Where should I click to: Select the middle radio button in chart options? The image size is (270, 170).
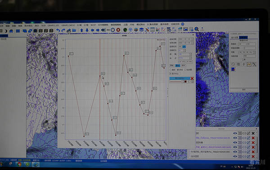[178, 70]
